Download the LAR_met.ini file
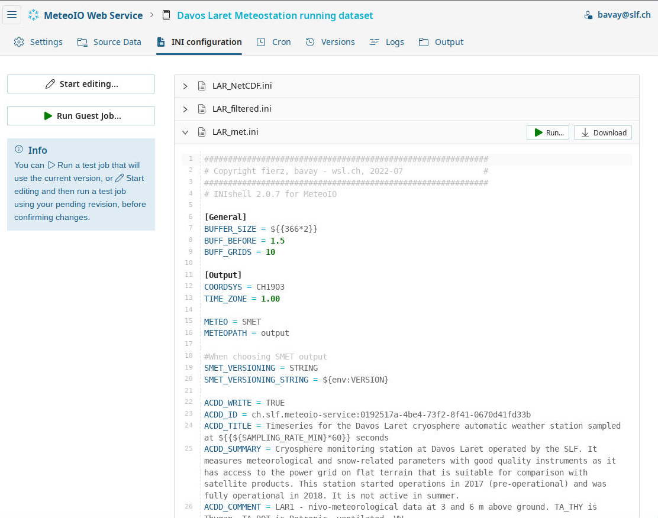This screenshot has width=658, height=518. 603,132
